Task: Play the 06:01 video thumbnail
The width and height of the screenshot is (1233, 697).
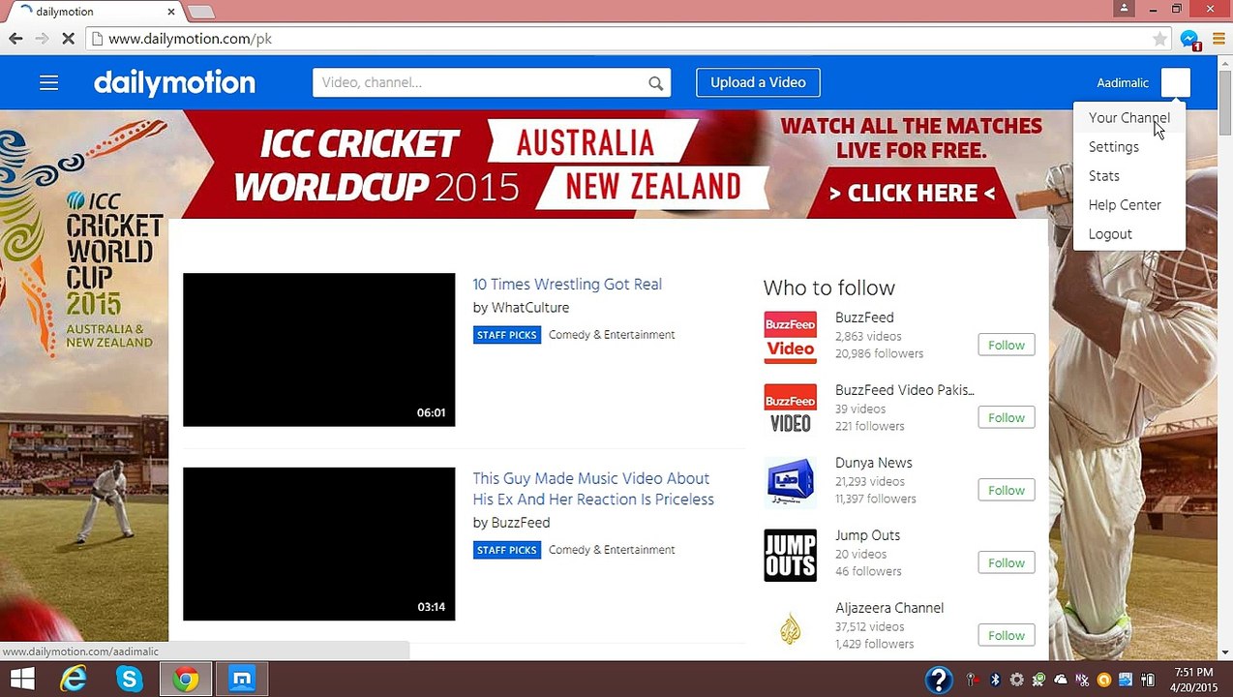Action: point(318,349)
